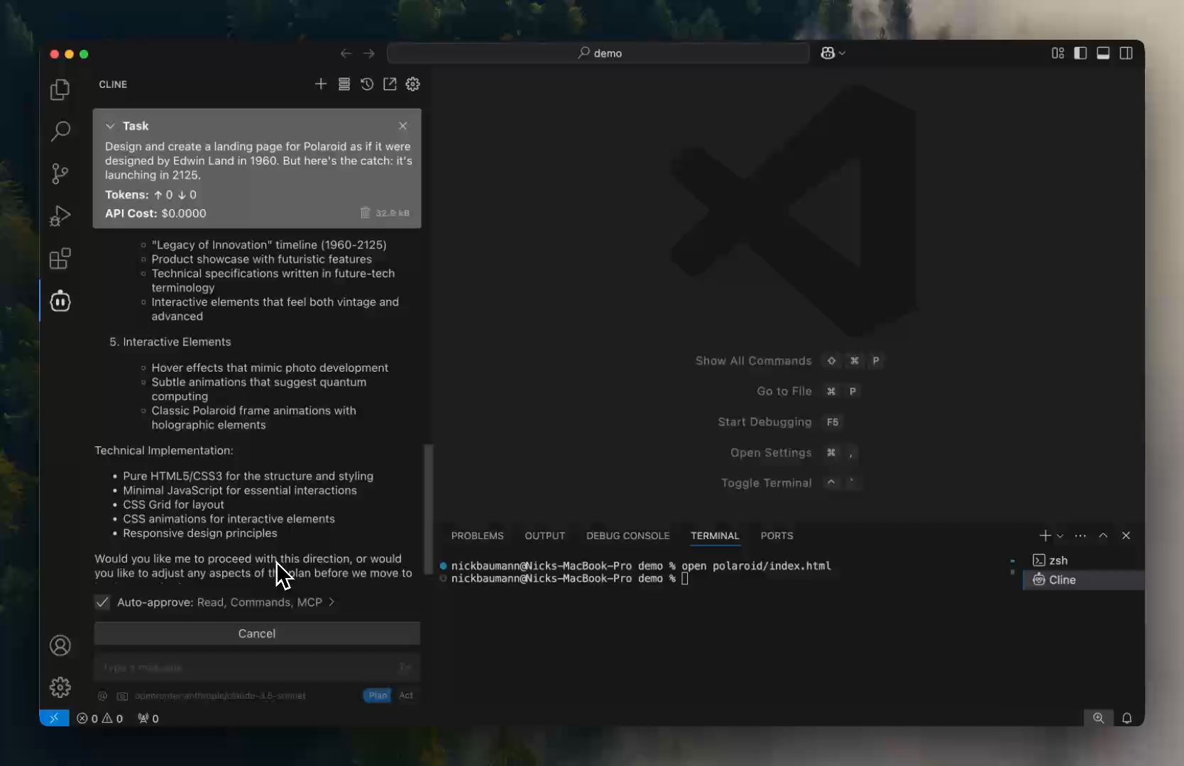Open Cline in editor popout icon

[x=390, y=84]
